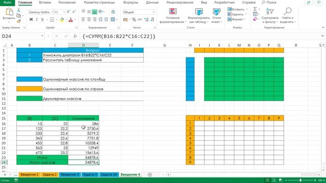
Task: Apply the cell borders icon
Action: tap(52, 19)
